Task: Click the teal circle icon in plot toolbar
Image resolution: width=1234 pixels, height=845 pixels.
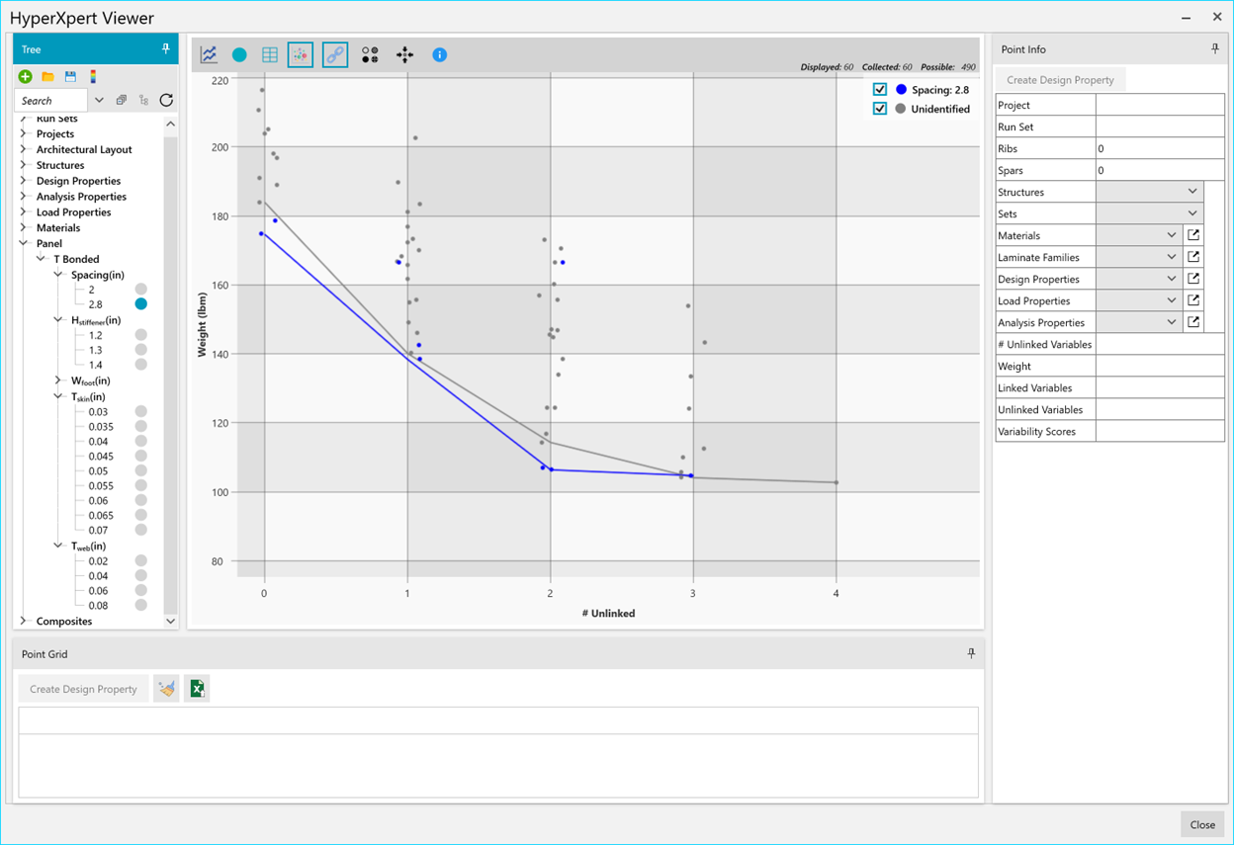Action: [239, 55]
